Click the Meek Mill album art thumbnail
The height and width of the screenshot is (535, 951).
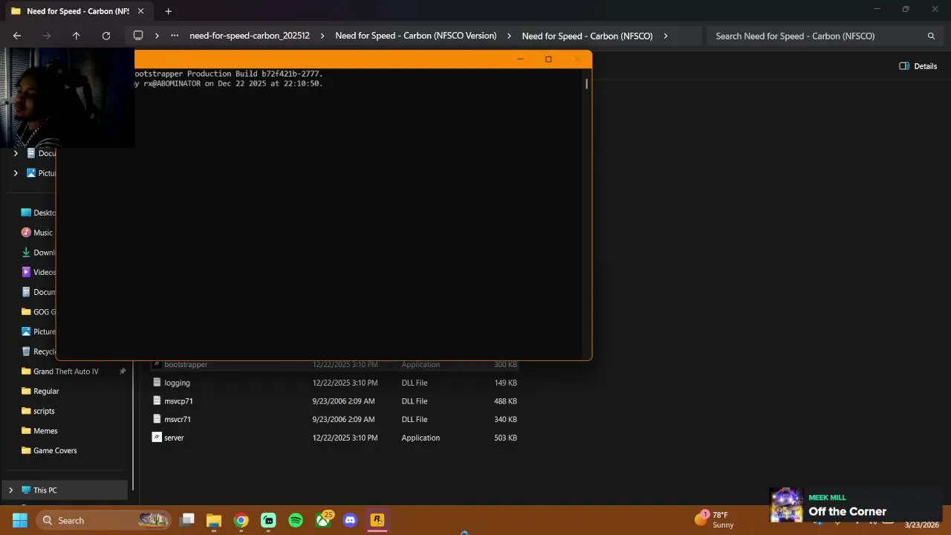[x=786, y=505]
